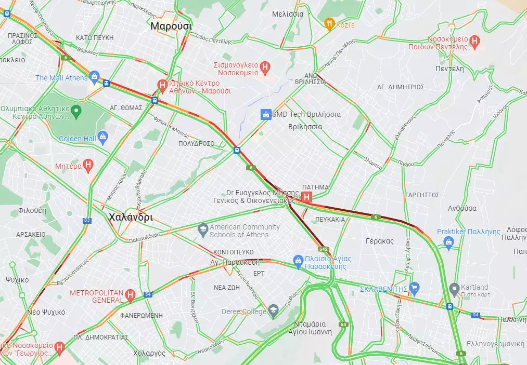Image resolution: width=527 pixels, height=365 pixels.
Task: Click the Πλαίσιο Αγίας Παρασκευής store icon
Action: [298, 261]
